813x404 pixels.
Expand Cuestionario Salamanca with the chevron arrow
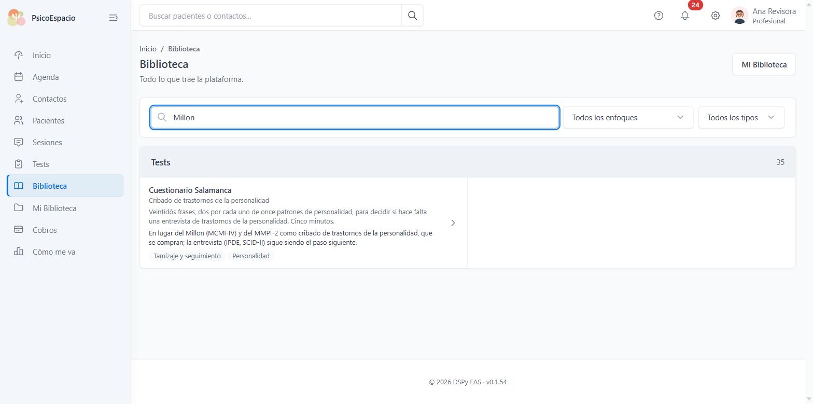click(x=453, y=223)
